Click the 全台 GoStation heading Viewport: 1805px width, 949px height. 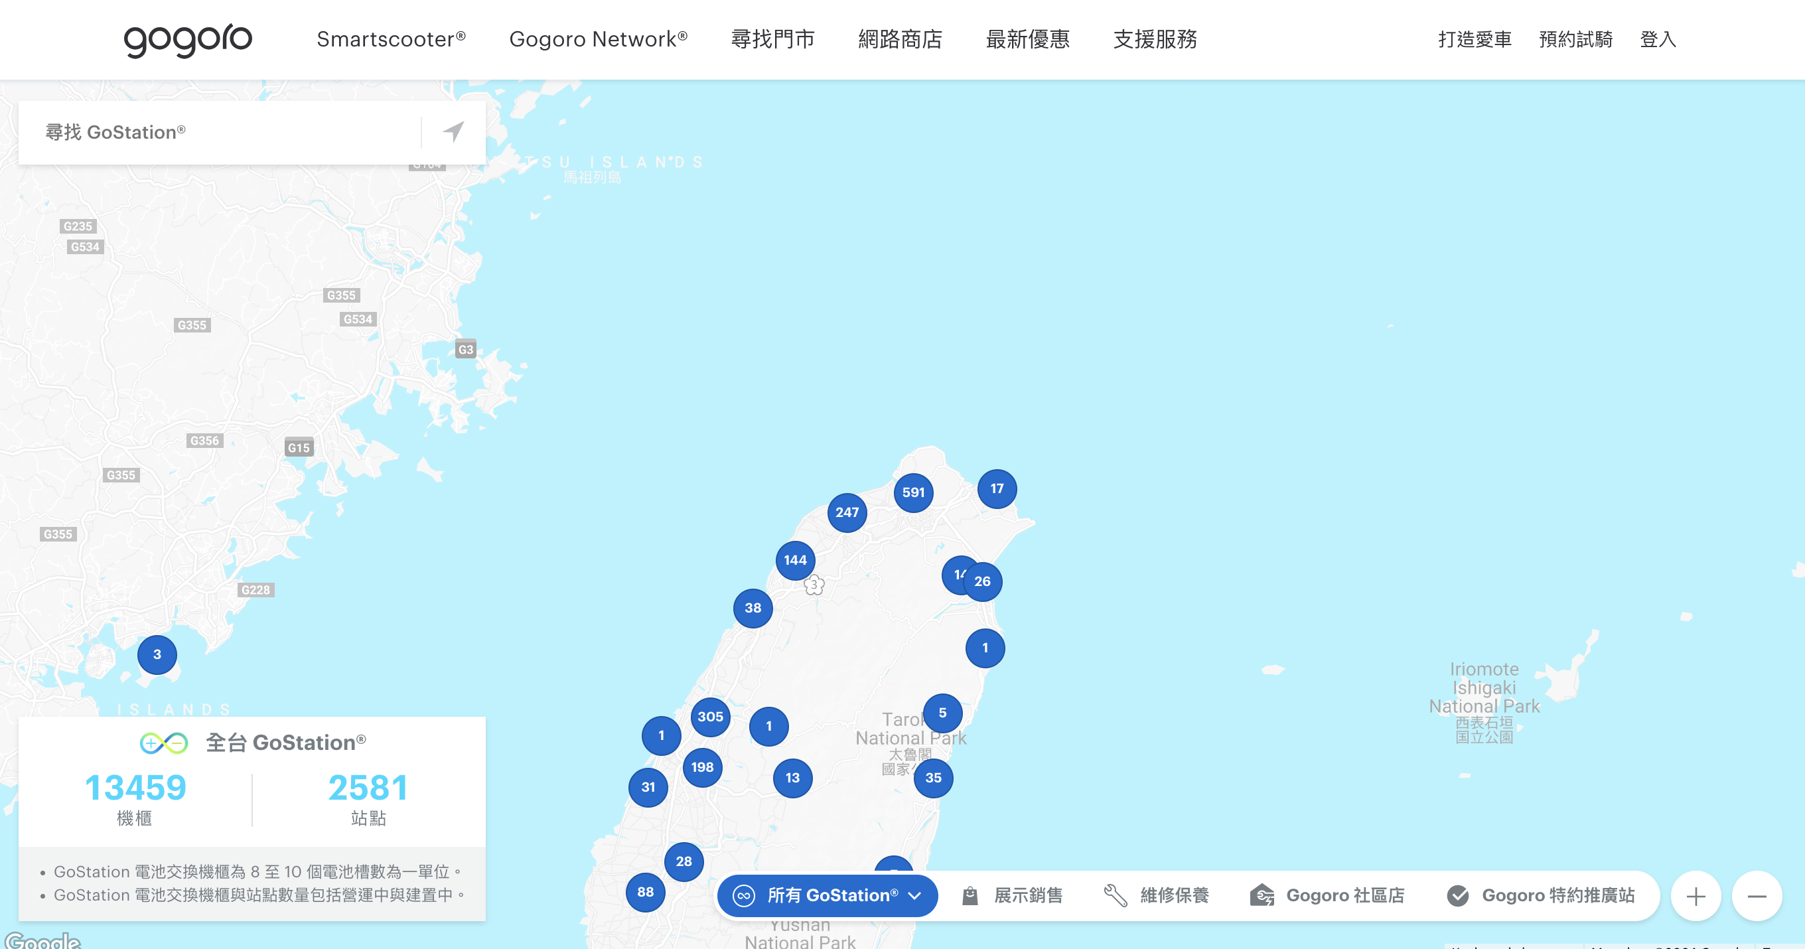[286, 742]
